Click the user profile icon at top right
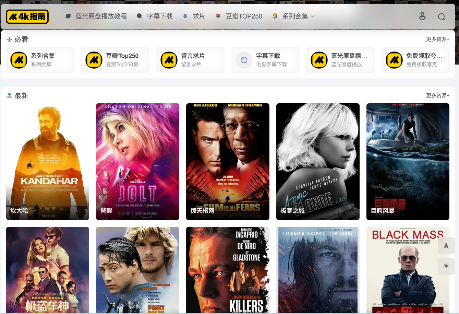The image size is (459, 314). [x=422, y=16]
